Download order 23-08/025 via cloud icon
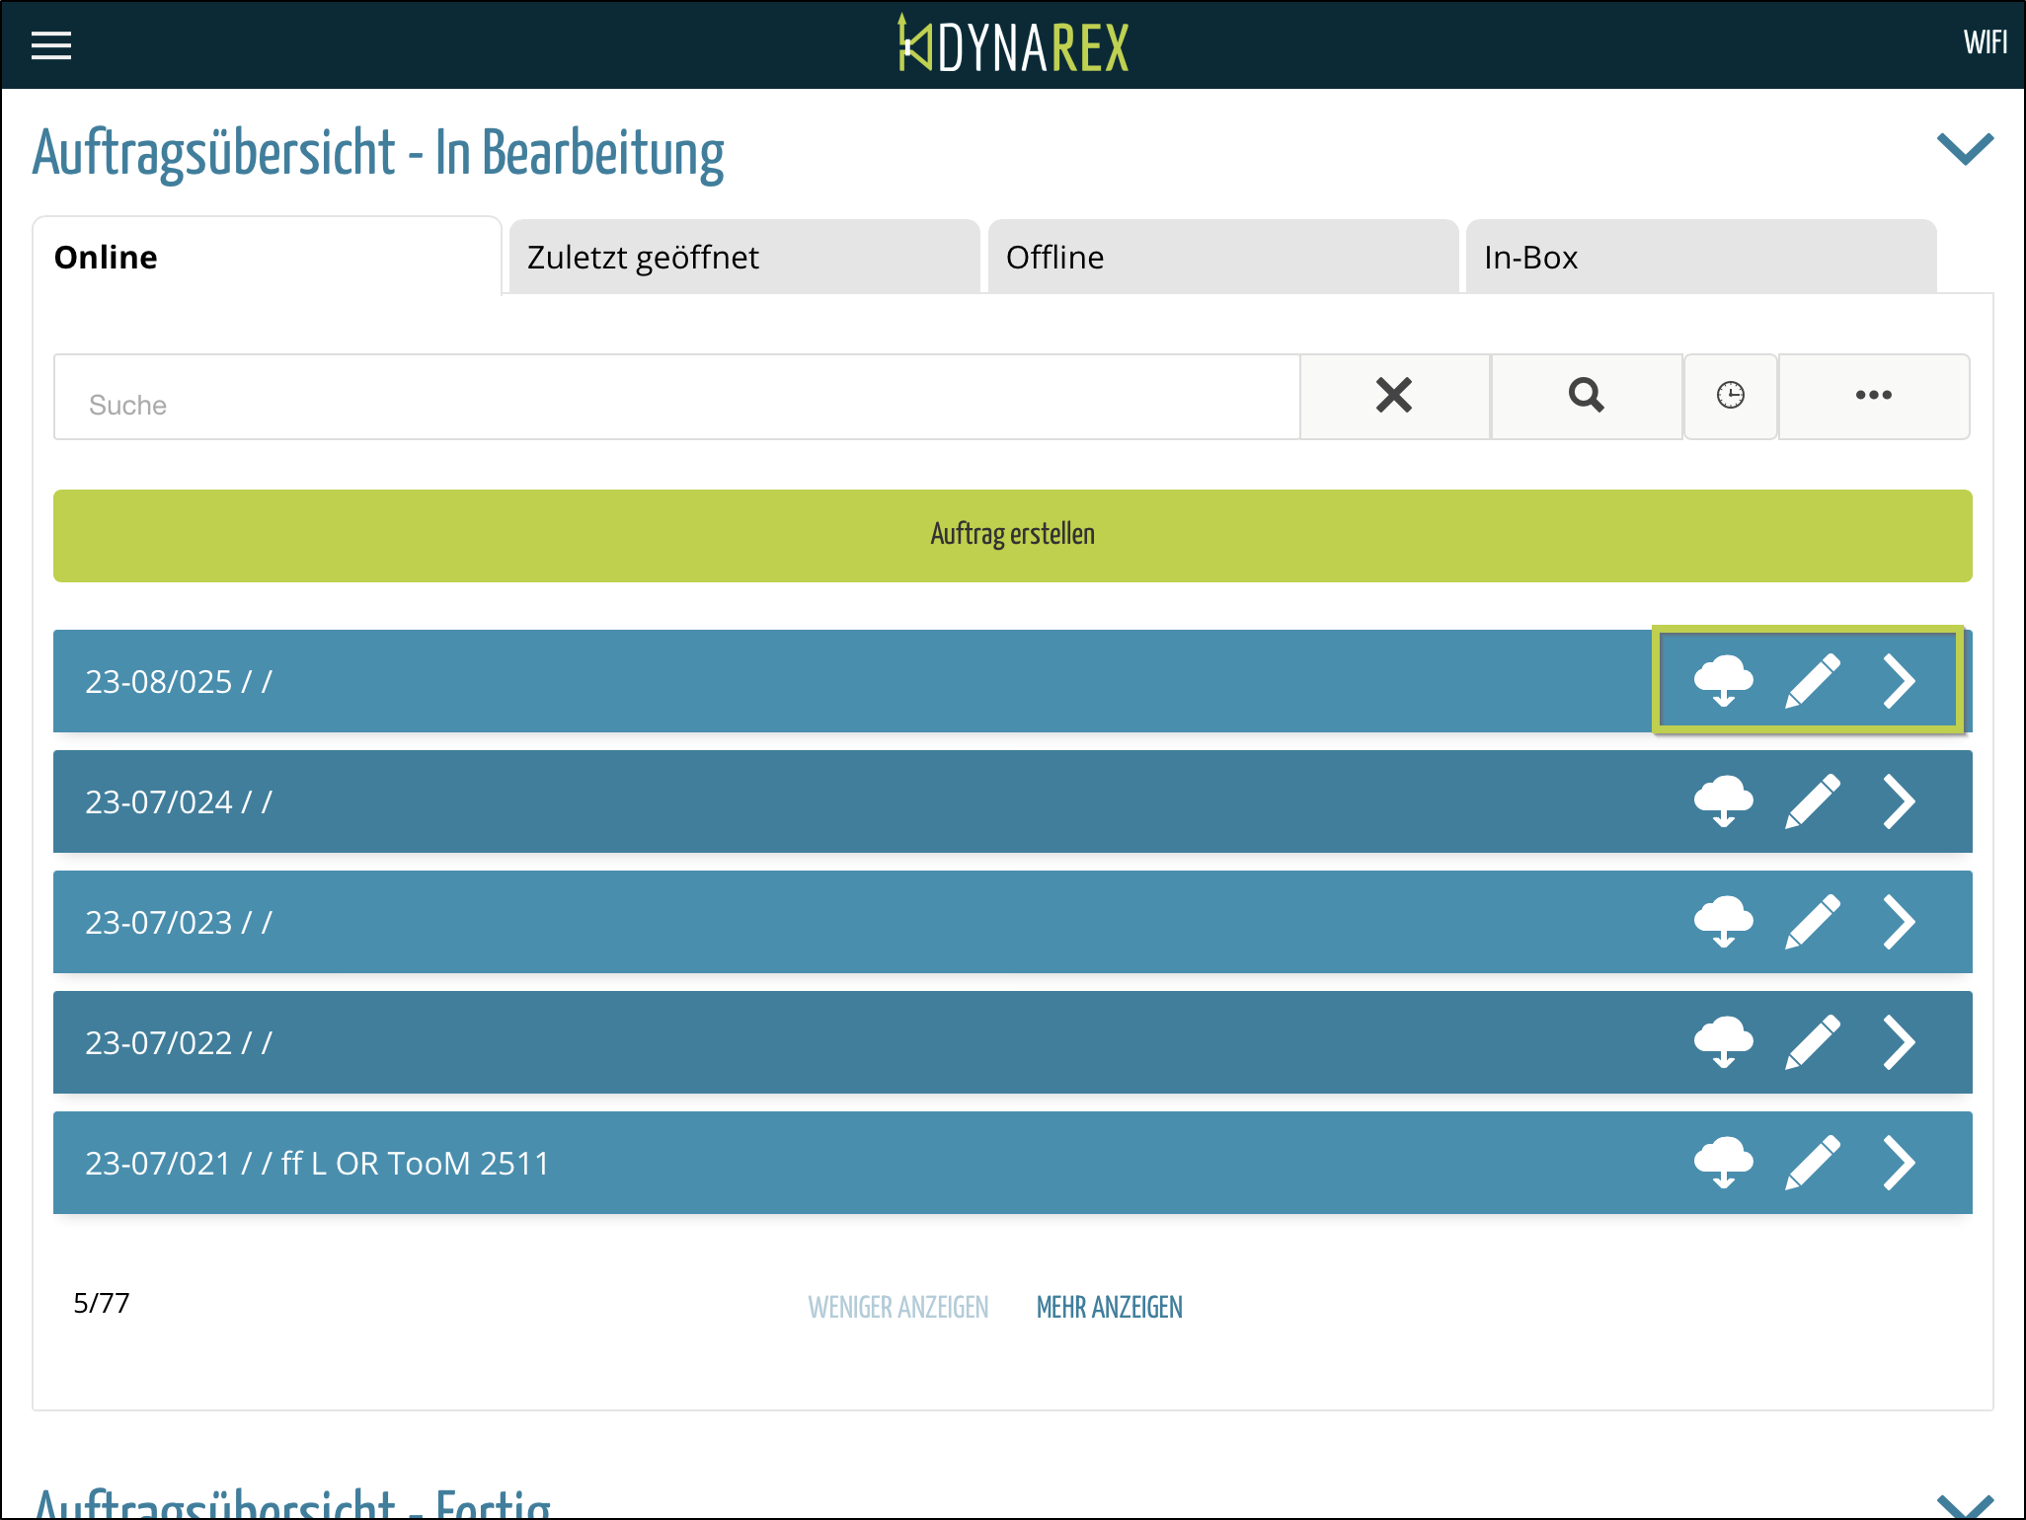 click(1723, 681)
